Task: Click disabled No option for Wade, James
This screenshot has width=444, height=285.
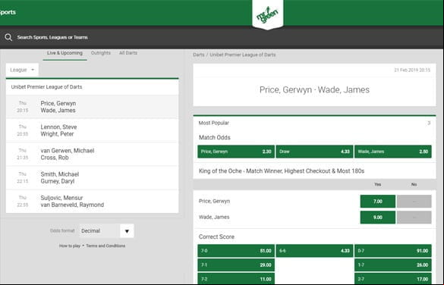Action: (414, 217)
